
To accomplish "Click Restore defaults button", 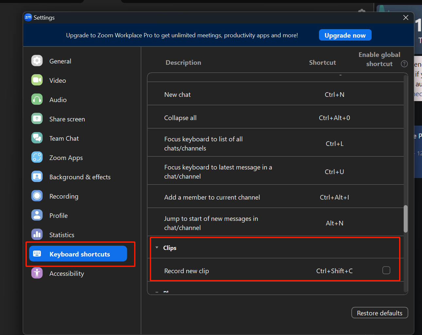I will [379, 313].
